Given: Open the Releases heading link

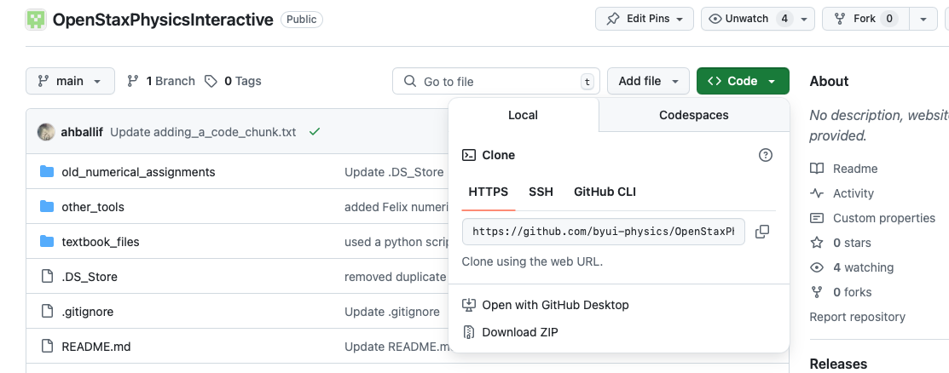Looking at the screenshot, I should tap(838, 364).
